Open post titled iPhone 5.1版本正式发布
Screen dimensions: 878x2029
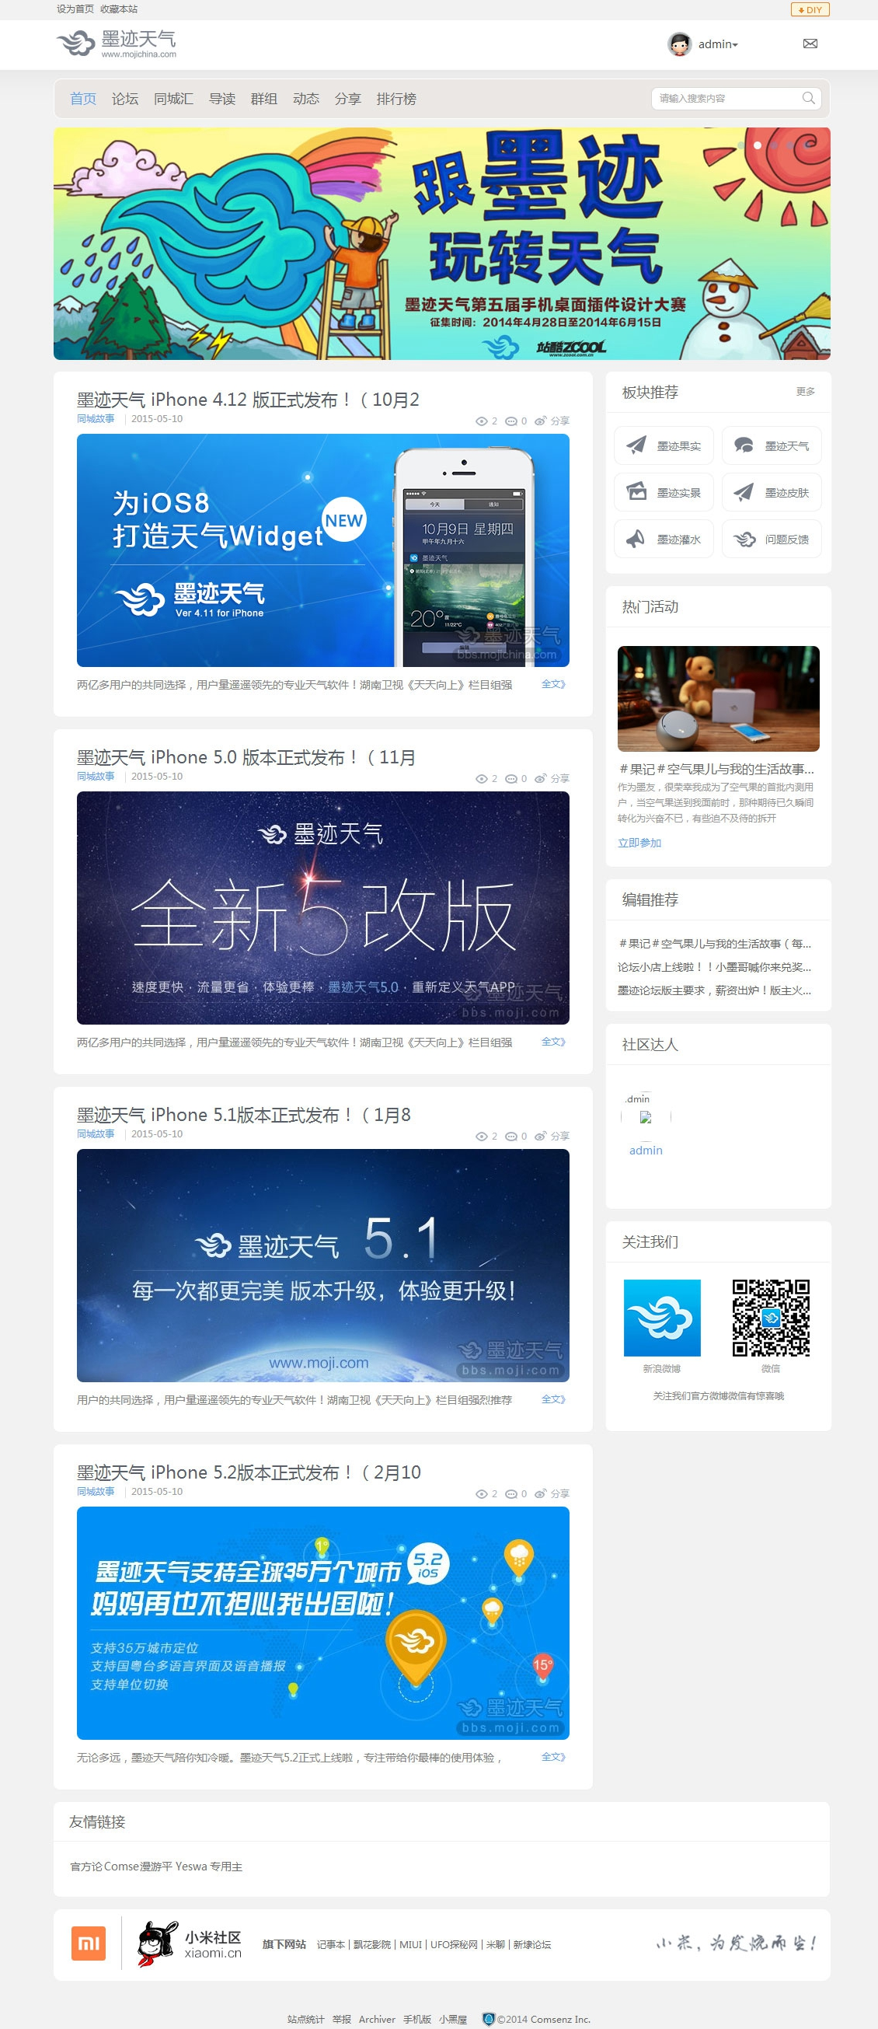(x=243, y=1115)
